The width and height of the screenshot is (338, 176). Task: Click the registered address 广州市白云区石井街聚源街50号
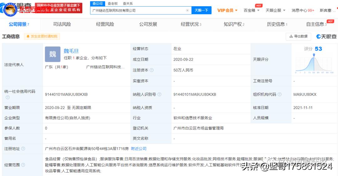point(87,149)
